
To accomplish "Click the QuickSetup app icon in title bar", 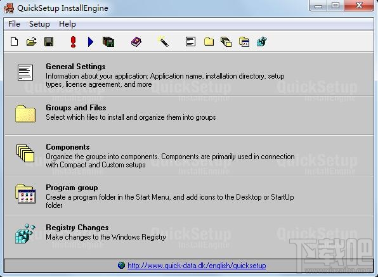I will pos(9,8).
